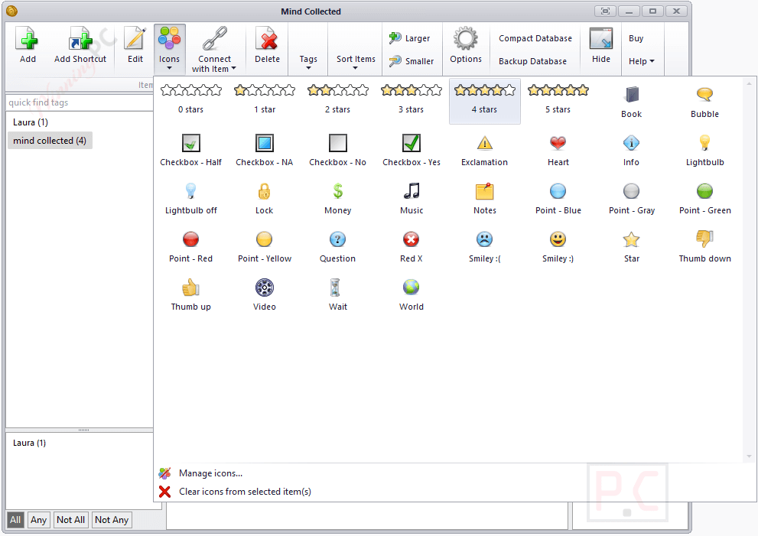Apply the Video reel icon
The image size is (758, 536).
point(265,295)
